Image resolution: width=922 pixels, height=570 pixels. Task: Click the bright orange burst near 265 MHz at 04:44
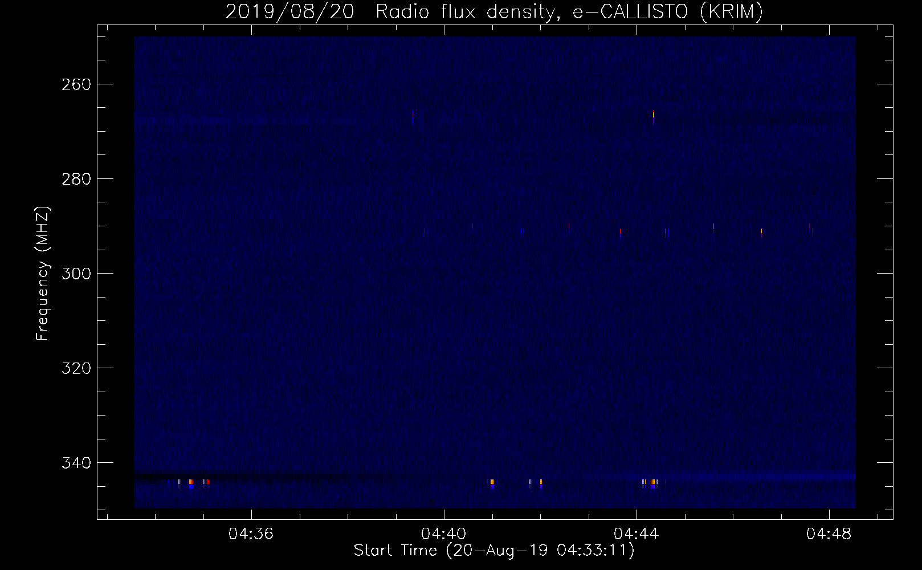[x=653, y=116]
